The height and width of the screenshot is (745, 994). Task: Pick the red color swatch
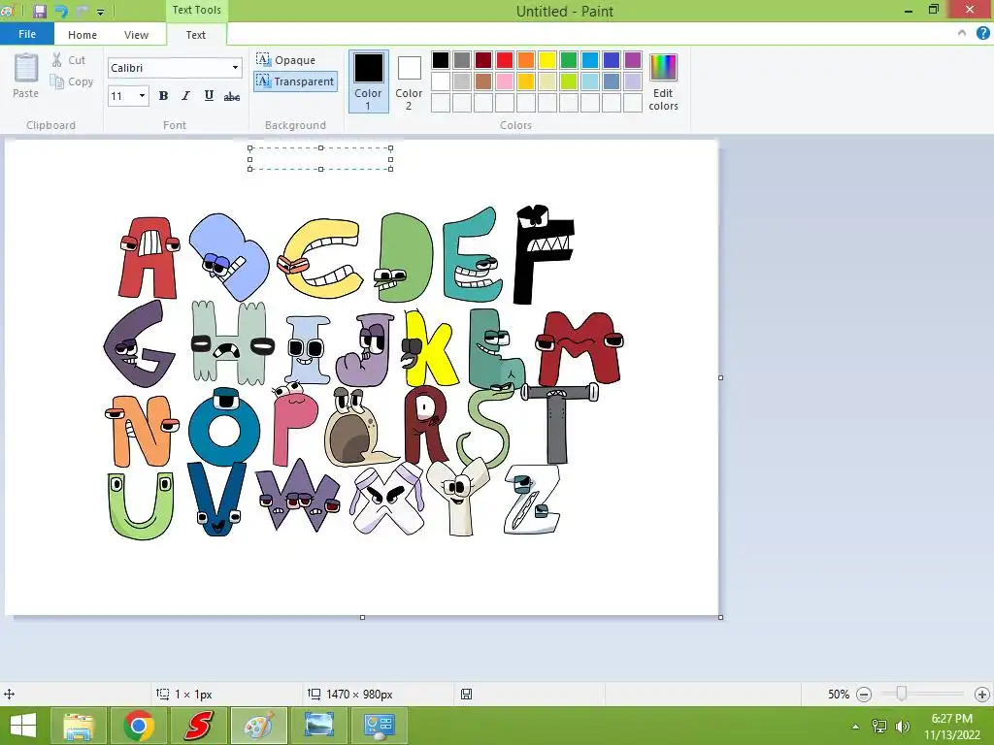click(505, 60)
